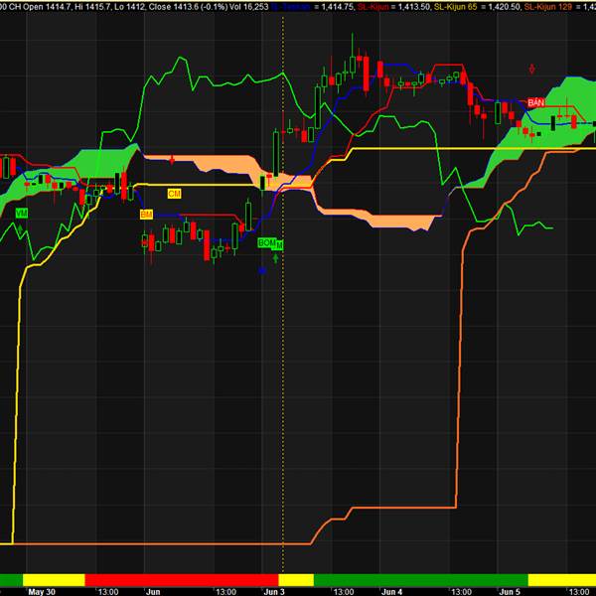596x596 pixels.
Task: Click the yellow CM signal label
Action: pos(175,194)
